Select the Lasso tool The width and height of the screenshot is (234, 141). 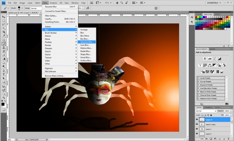(x=4, y=25)
